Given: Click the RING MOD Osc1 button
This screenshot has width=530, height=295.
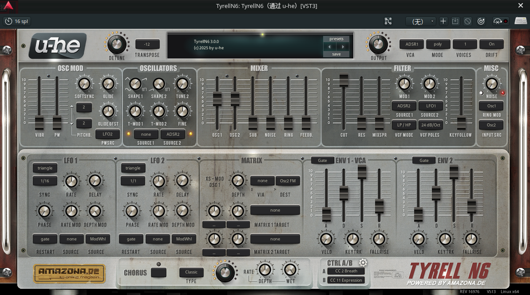Looking at the screenshot, I should 491,106.
